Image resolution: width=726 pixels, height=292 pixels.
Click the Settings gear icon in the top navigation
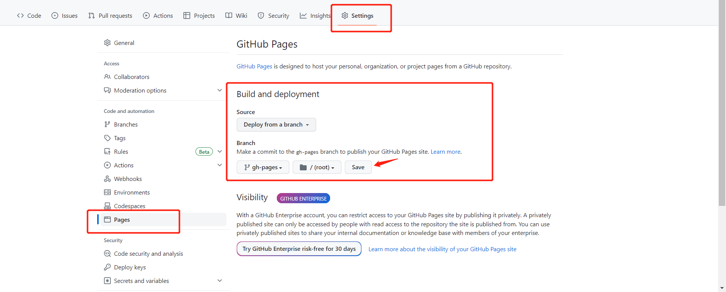coord(345,15)
